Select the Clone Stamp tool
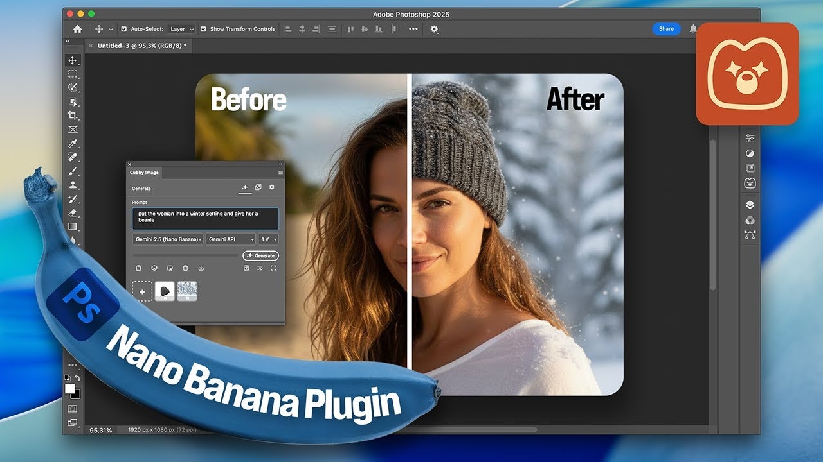 pos(73,185)
